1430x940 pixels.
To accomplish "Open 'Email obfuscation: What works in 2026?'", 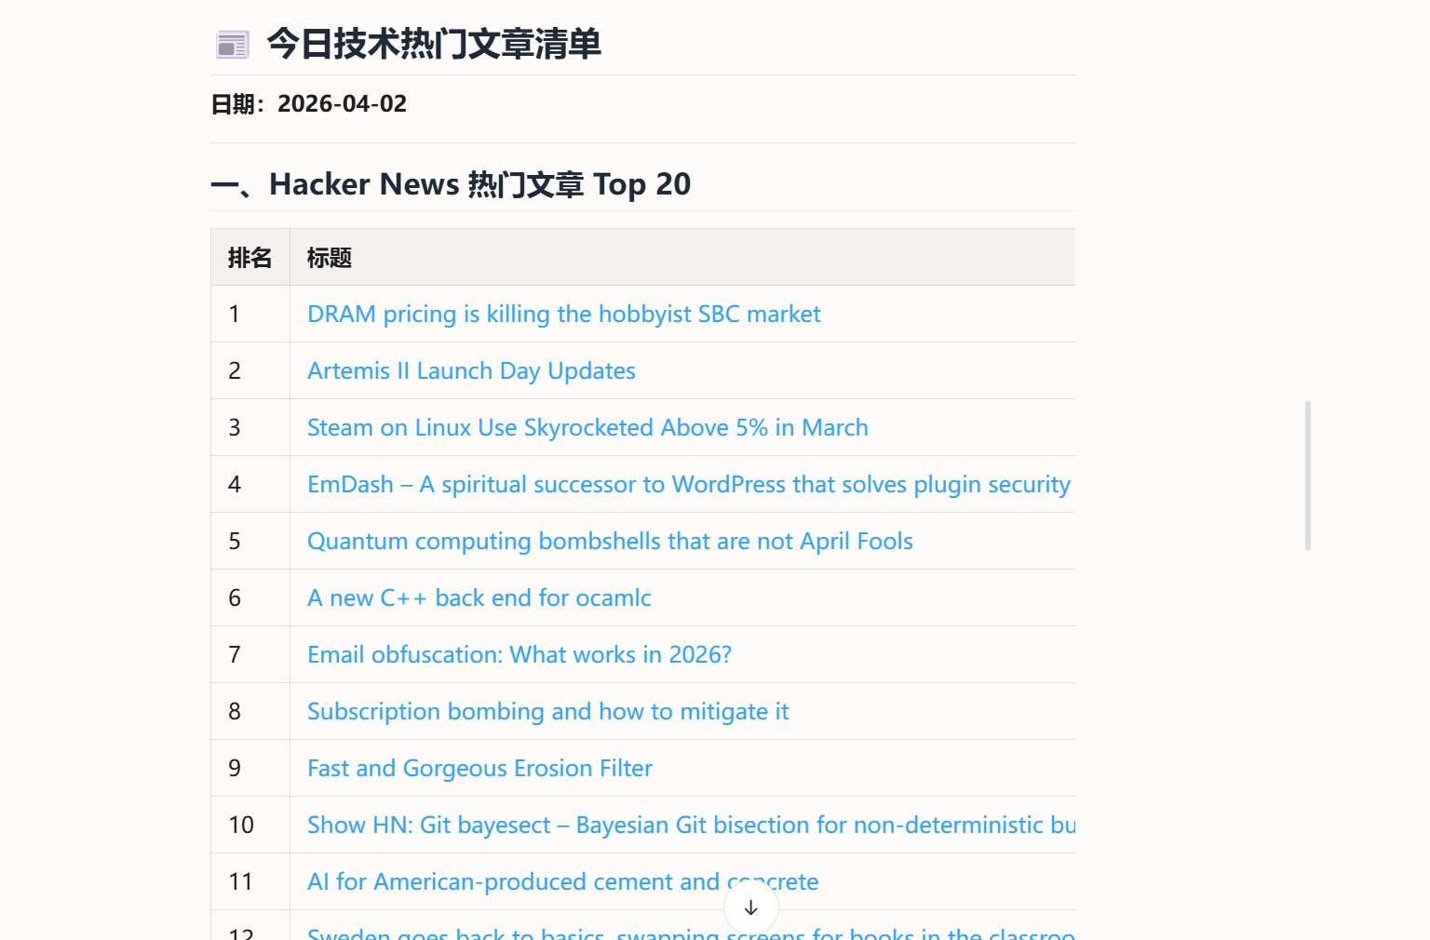I will point(519,655).
